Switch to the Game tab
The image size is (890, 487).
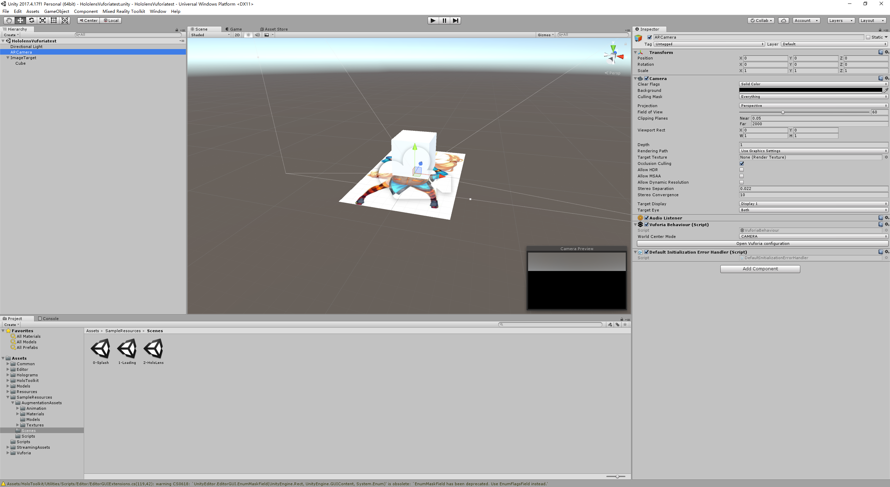tap(234, 29)
